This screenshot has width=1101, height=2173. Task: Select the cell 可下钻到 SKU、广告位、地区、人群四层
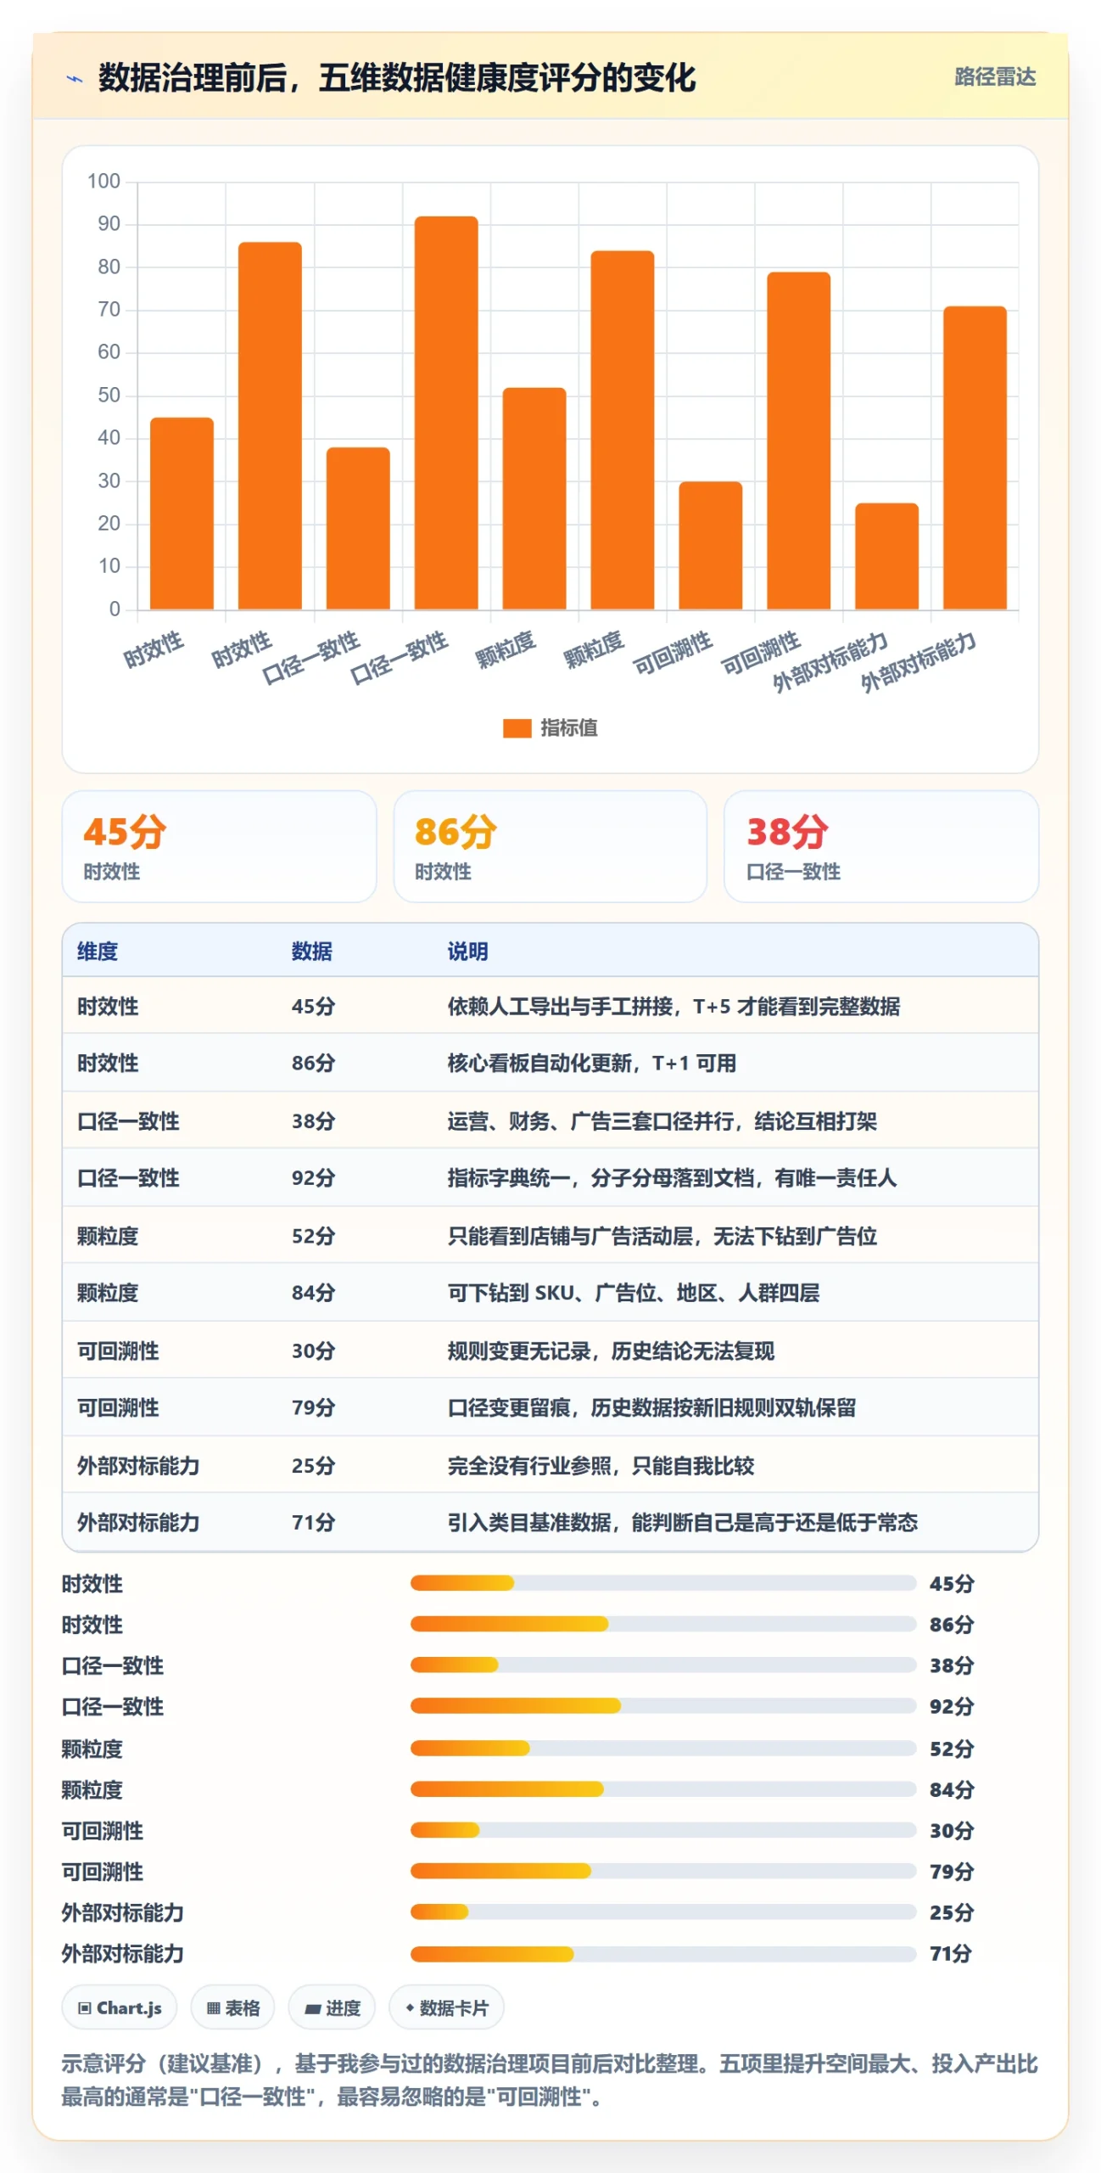tap(633, 1293)
